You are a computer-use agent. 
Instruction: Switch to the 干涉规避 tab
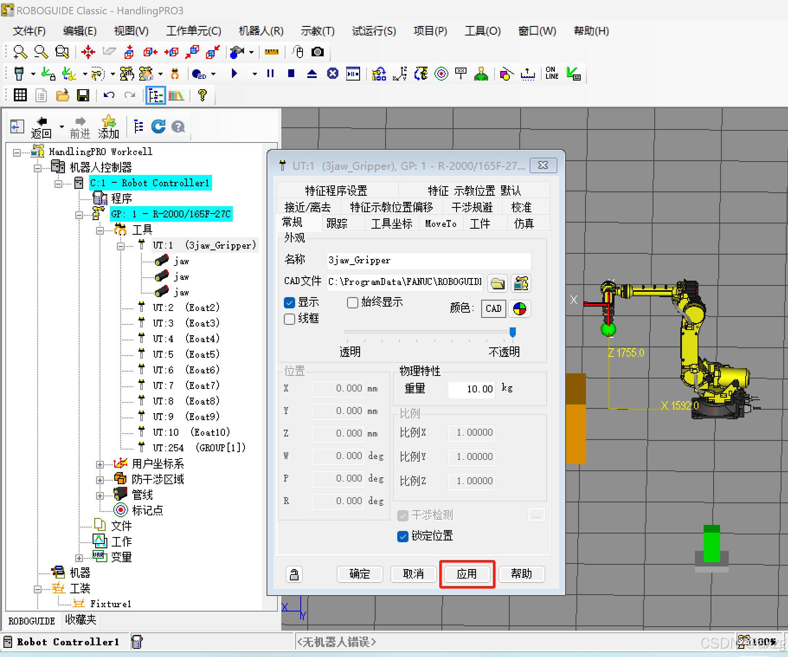pos(472,207)
